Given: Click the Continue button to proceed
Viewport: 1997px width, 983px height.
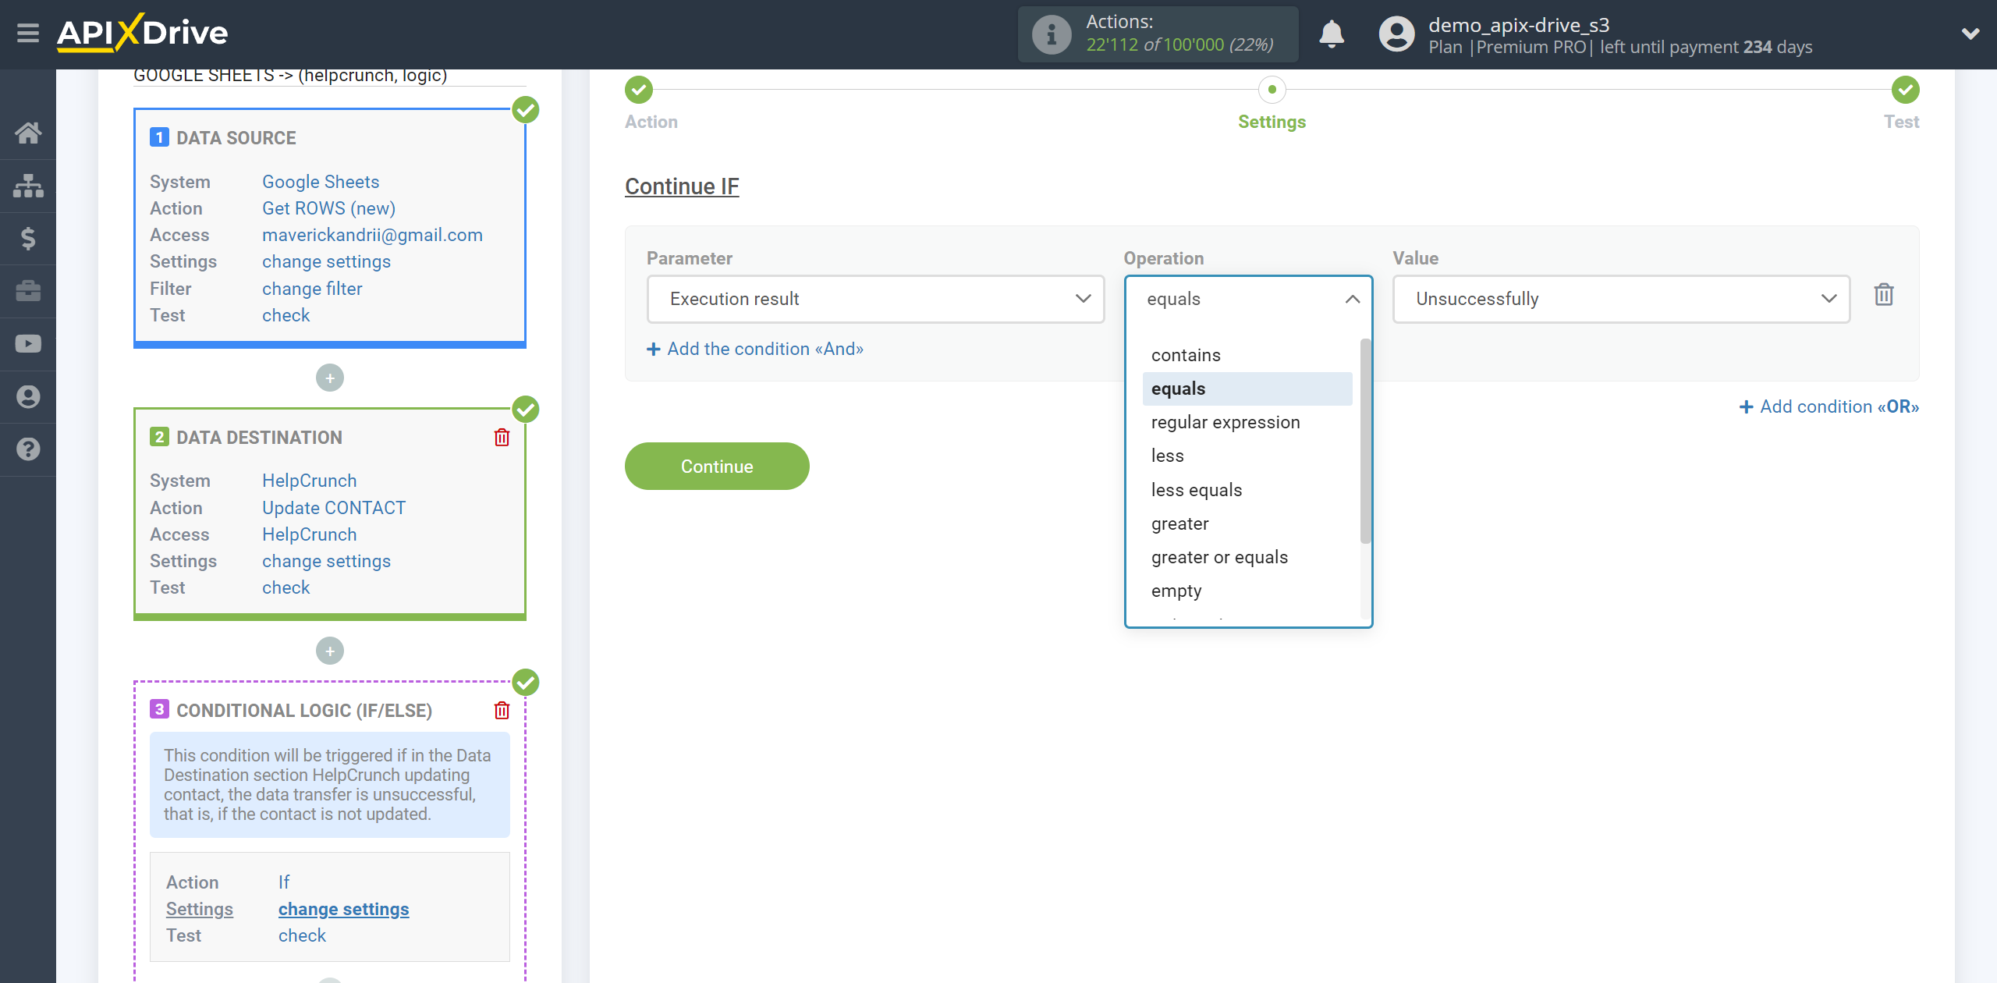Looking at the screenshot, I should (717, 466).
